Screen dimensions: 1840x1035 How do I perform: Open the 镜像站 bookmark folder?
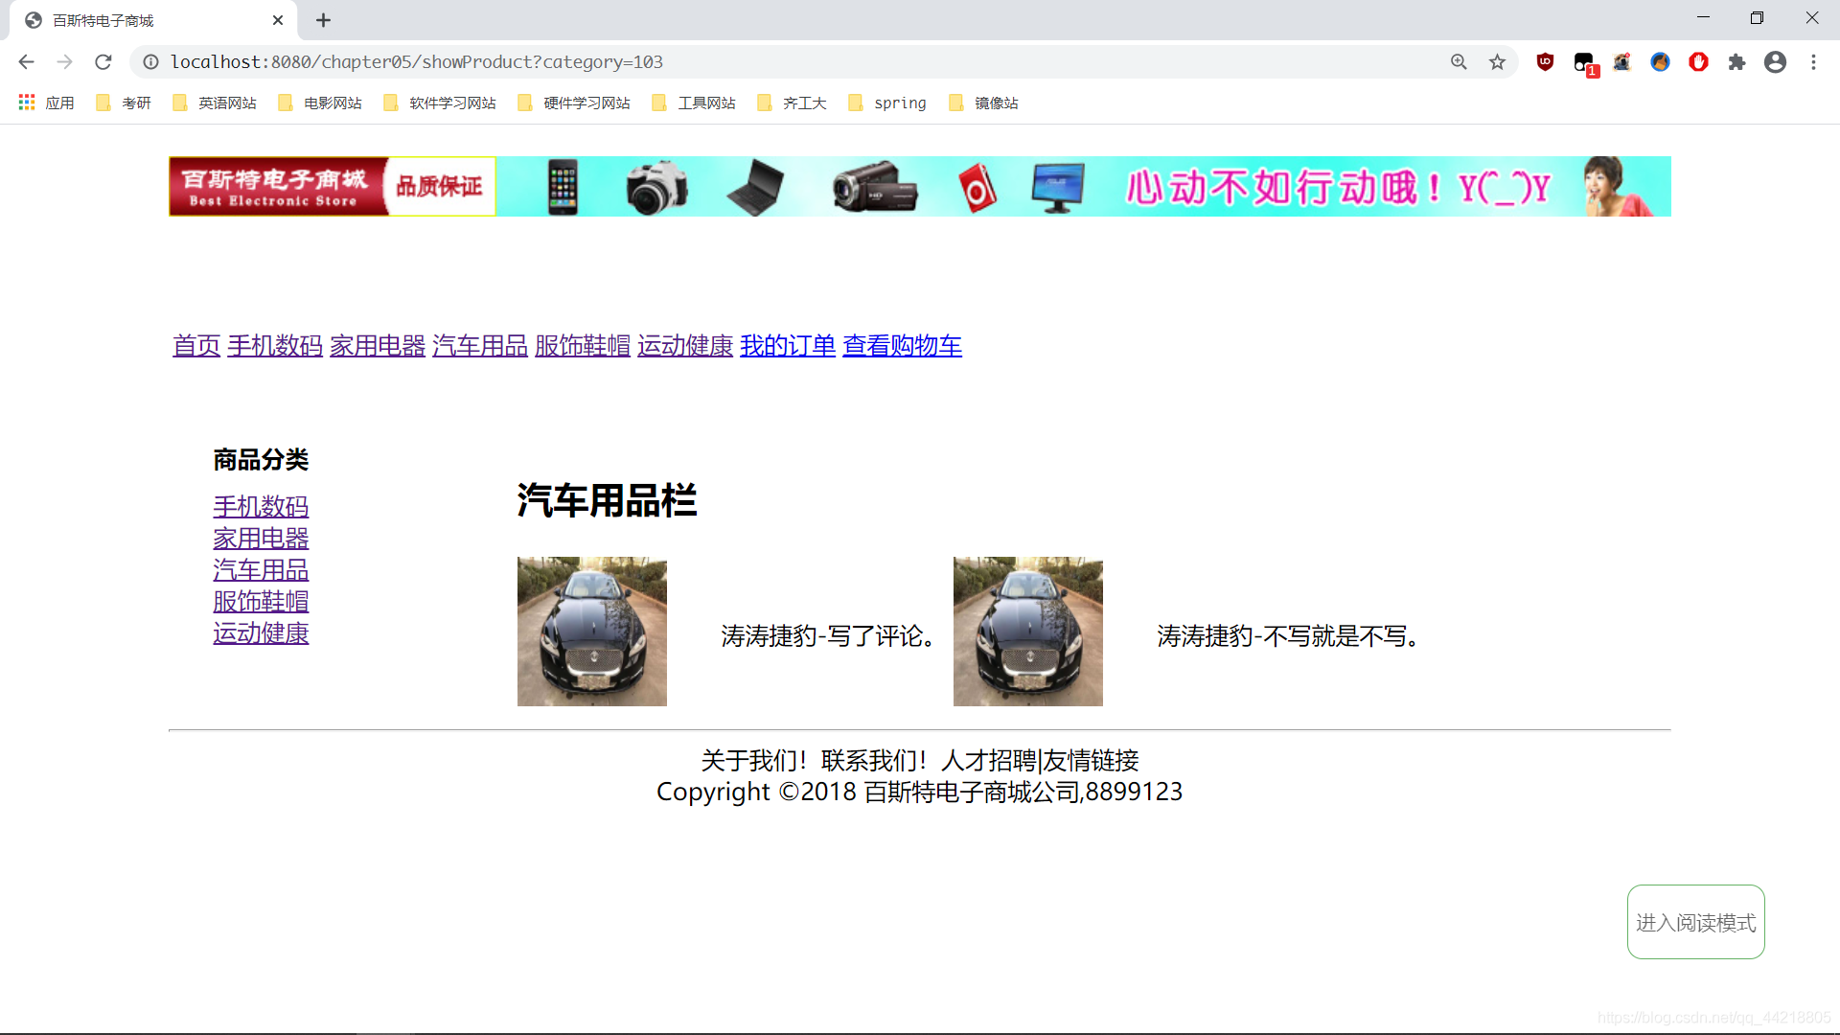point(983,103)
